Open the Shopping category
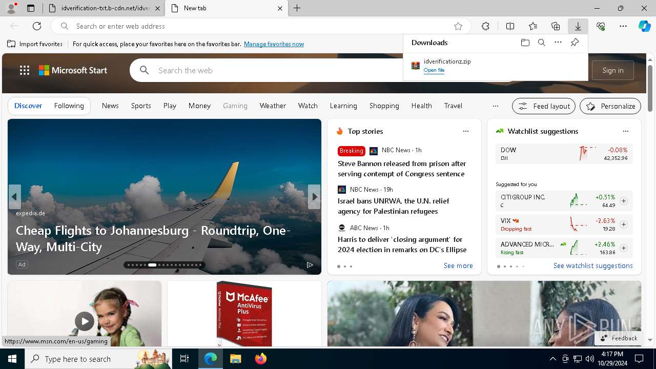The width and height of the screenshot is (656, 369). point(384,106)
